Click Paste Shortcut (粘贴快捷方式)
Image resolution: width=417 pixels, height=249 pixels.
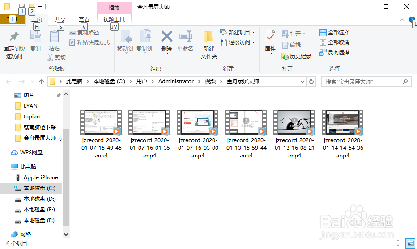89,42
